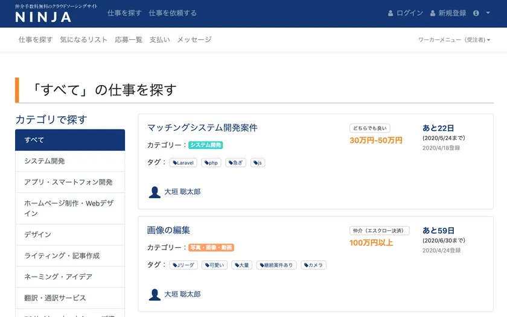Click the 写真・画像・動画 category badge
Image resolution: width=507 pixels, height=317 pixels.
click(211, 248)
